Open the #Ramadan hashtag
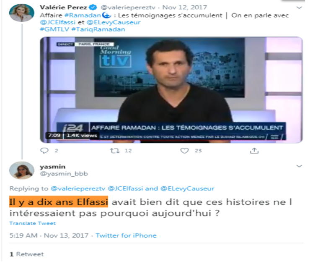This screenshot has height=264, width=331. 83,16
